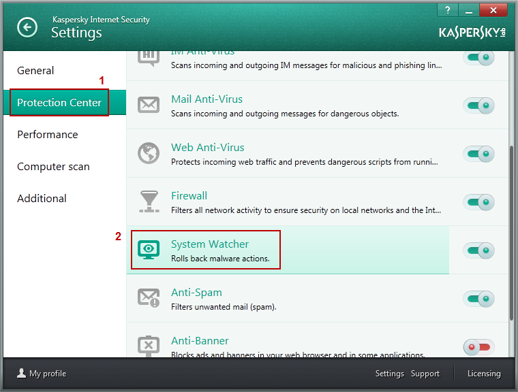Minimize the Kaspersky window
This screenshot has width=518, height=392.
pos(468,10)
